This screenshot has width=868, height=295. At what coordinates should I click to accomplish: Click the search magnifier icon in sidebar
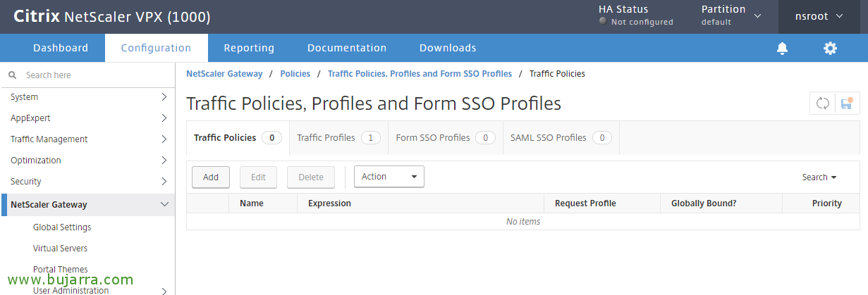point(12,75)
